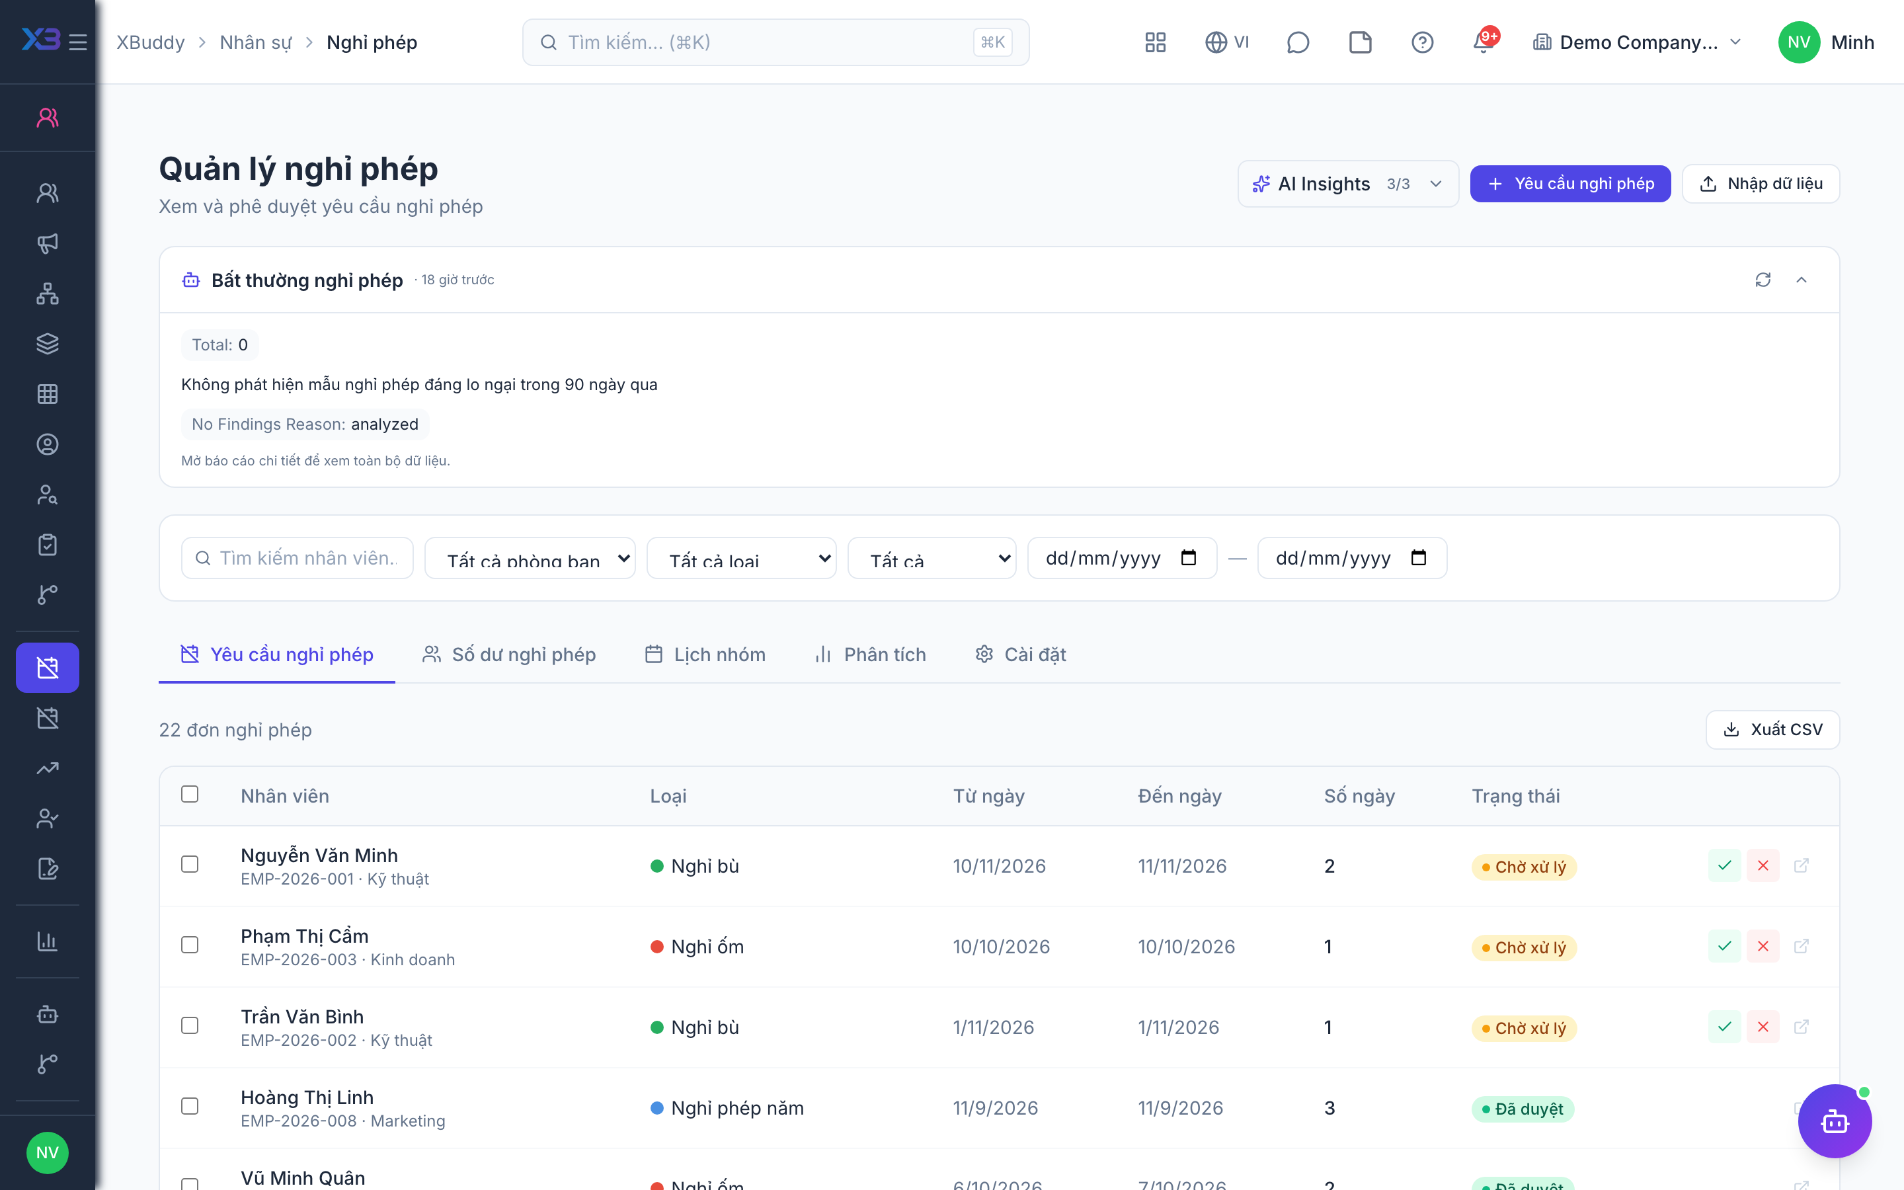Open the AI assistant floating robot button
This screenshot has width=1904, height=1190.
(x=1835, y=1121)
